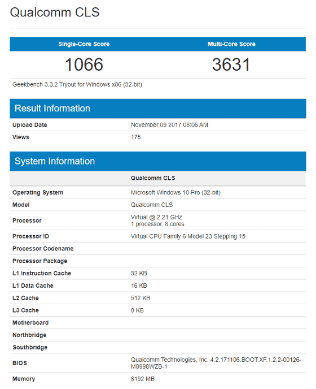Click the Processor ID label

30,236
